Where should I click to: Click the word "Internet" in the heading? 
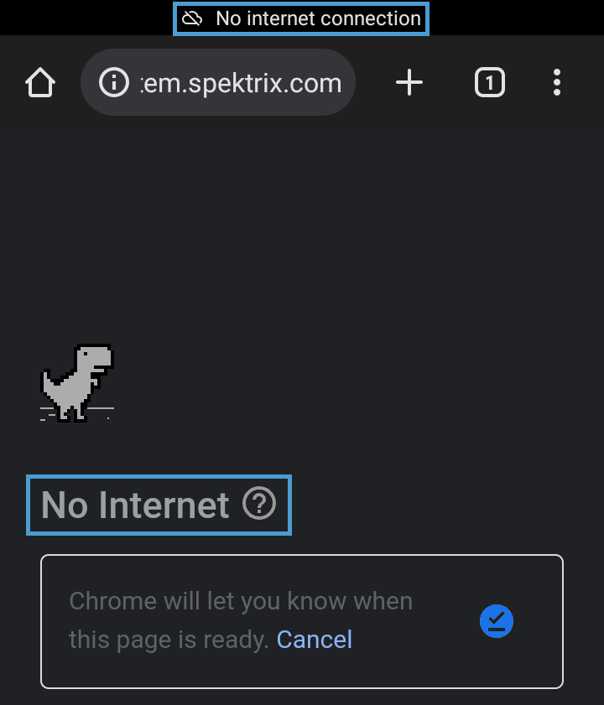tap(164, 505)
